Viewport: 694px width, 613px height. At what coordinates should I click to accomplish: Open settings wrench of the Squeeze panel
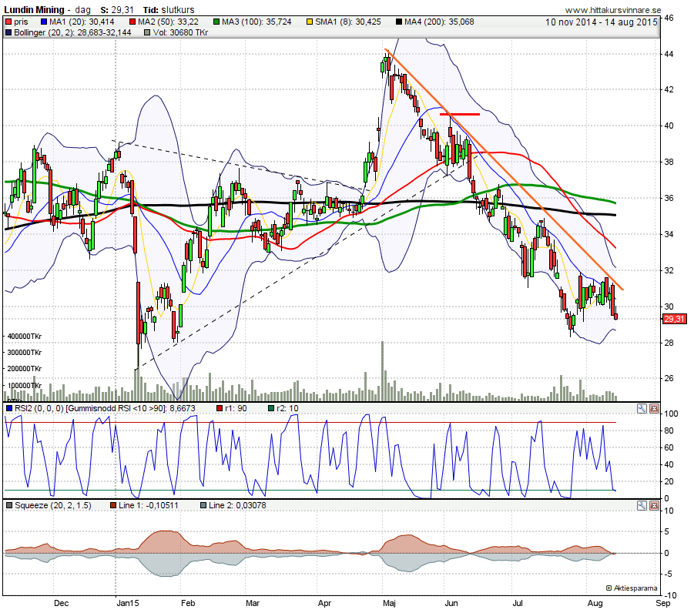point(642,505)
